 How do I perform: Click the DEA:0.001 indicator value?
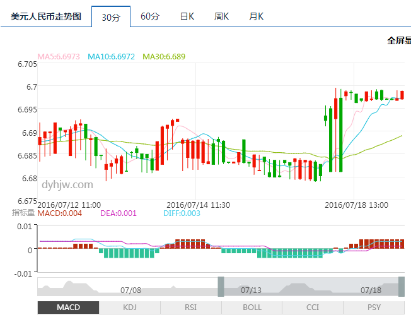[x=119, y=213]
